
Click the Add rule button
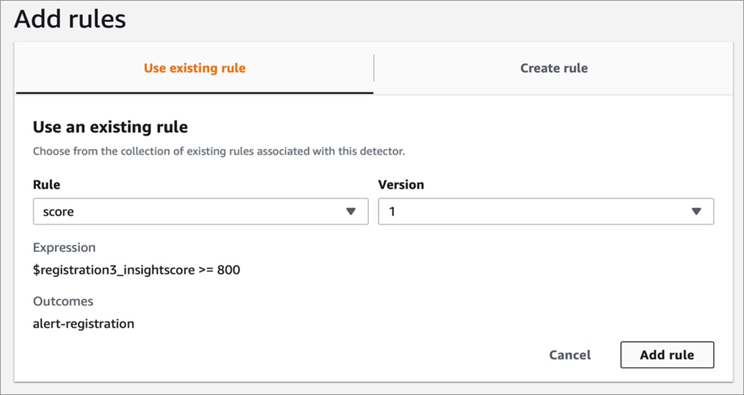coord(667,355)
